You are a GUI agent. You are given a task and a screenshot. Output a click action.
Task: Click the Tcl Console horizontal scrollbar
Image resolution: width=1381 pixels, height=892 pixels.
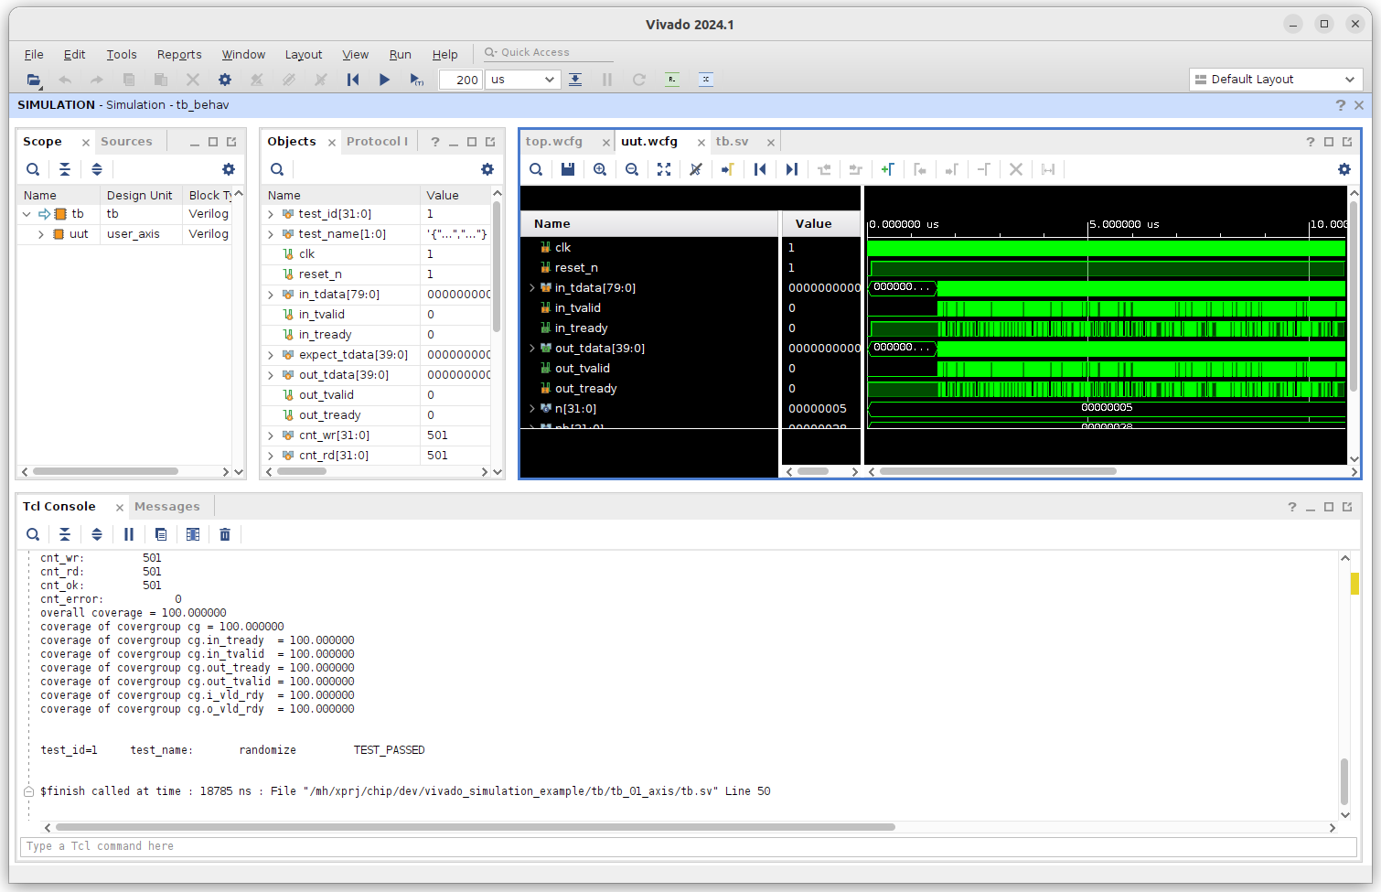coord(474,827)
